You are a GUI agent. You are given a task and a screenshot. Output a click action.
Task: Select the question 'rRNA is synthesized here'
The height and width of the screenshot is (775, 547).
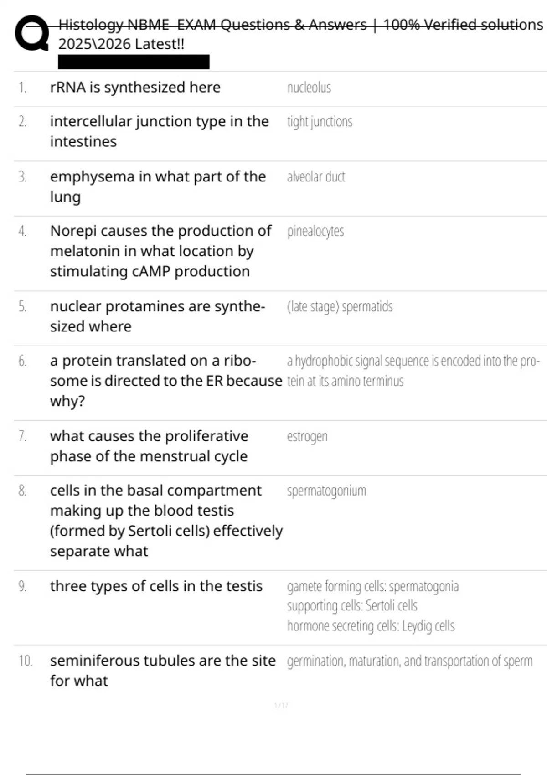tap(135, 87)
